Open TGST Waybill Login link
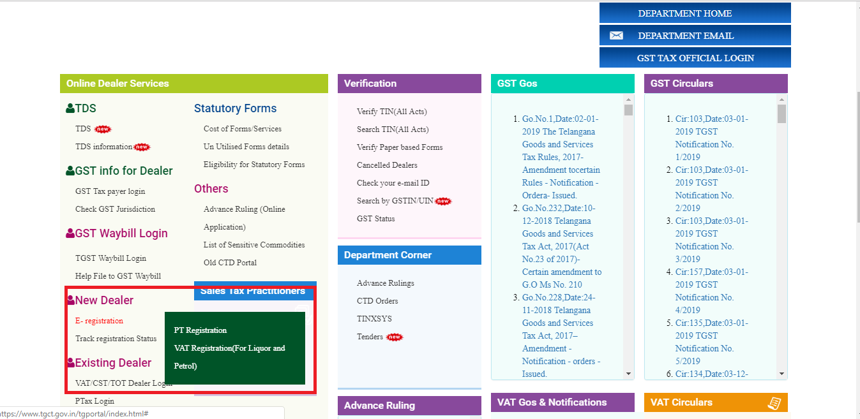860x419 pixels. pyautogui.click(x=110, y=258)
